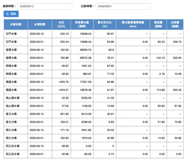
Task: Select percentage value 80.9
Action: (111, 50)
